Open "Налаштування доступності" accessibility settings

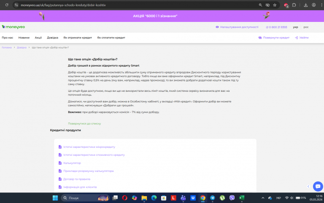pos(237,27)
